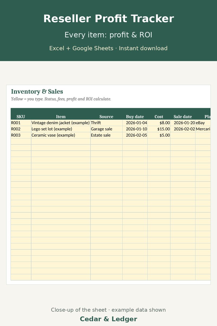Click the Cedar & Ledger brand name

(x=108, y=319)
